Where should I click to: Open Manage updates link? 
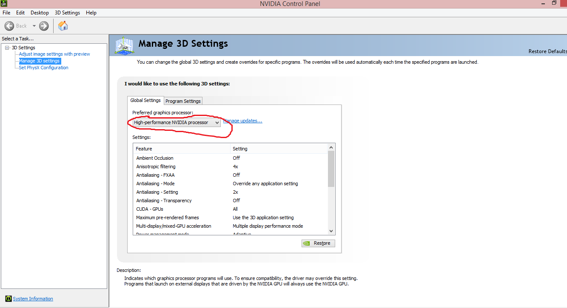point(242,121)
